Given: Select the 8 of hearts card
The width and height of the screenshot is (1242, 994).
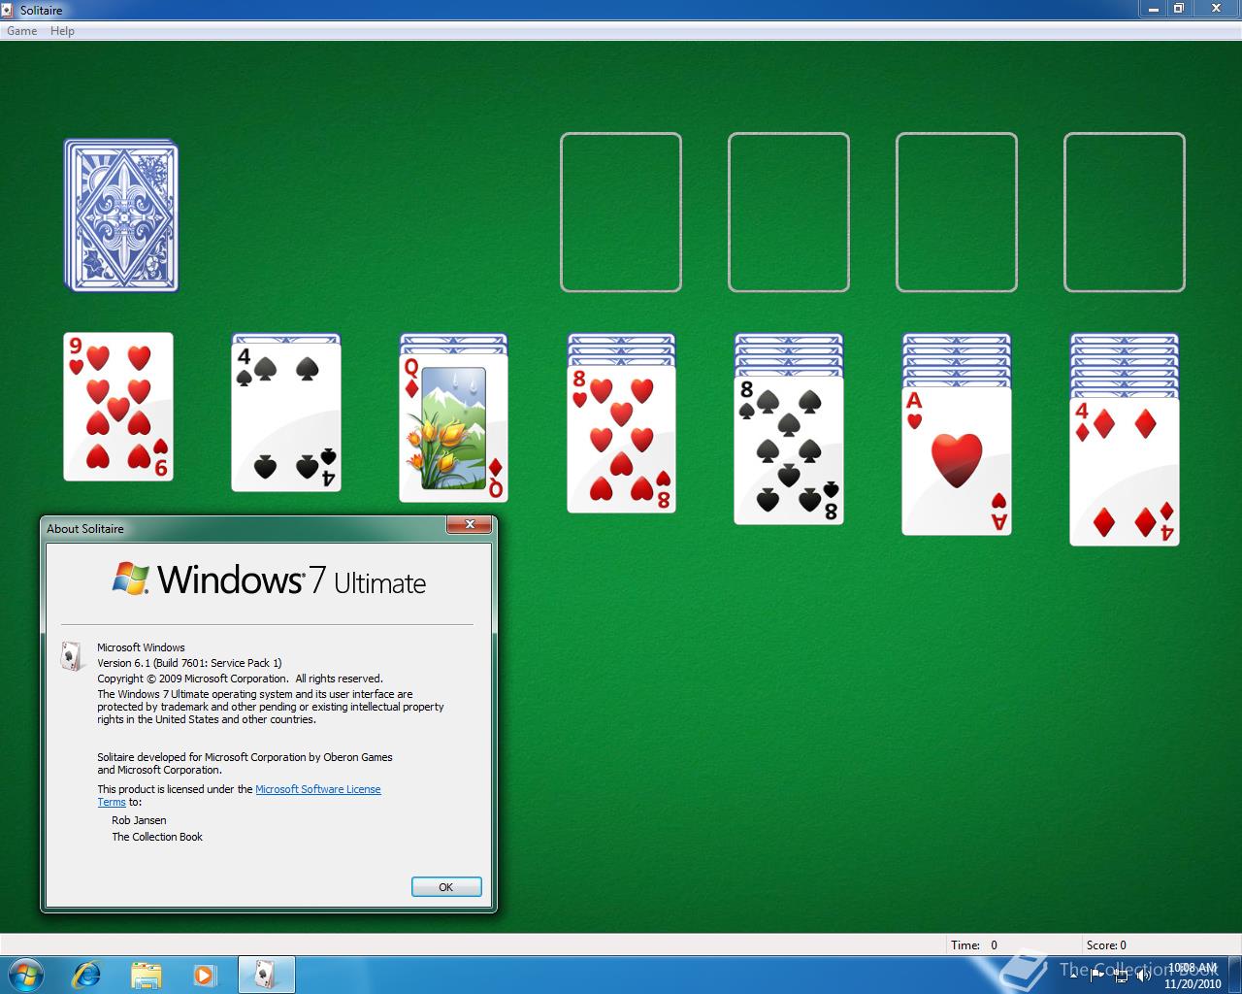Looking at the screenshot, I should coord(622,439).
